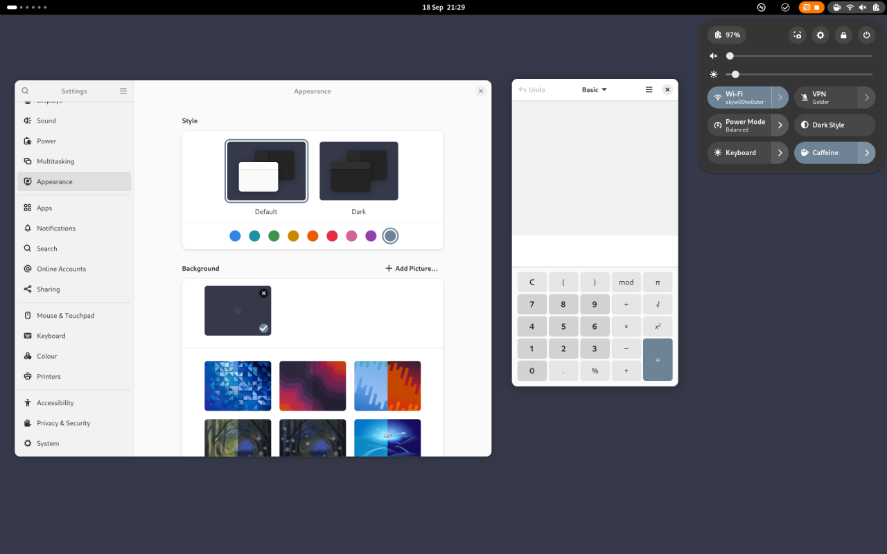Image resolution: width=887 pixels, height=554 pixels.
Task: Open the Basic calculator mode dropdown
Action: tap(595, 89)
